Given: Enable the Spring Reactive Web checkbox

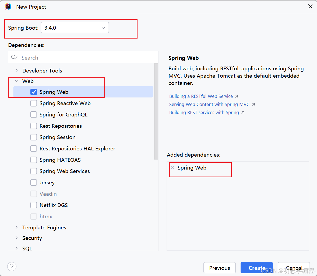Looking at the screenshot, I should [34, 103].
